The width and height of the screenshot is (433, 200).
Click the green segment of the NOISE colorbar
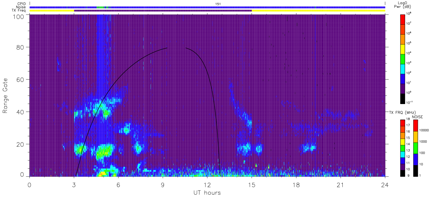pos(415,148)
